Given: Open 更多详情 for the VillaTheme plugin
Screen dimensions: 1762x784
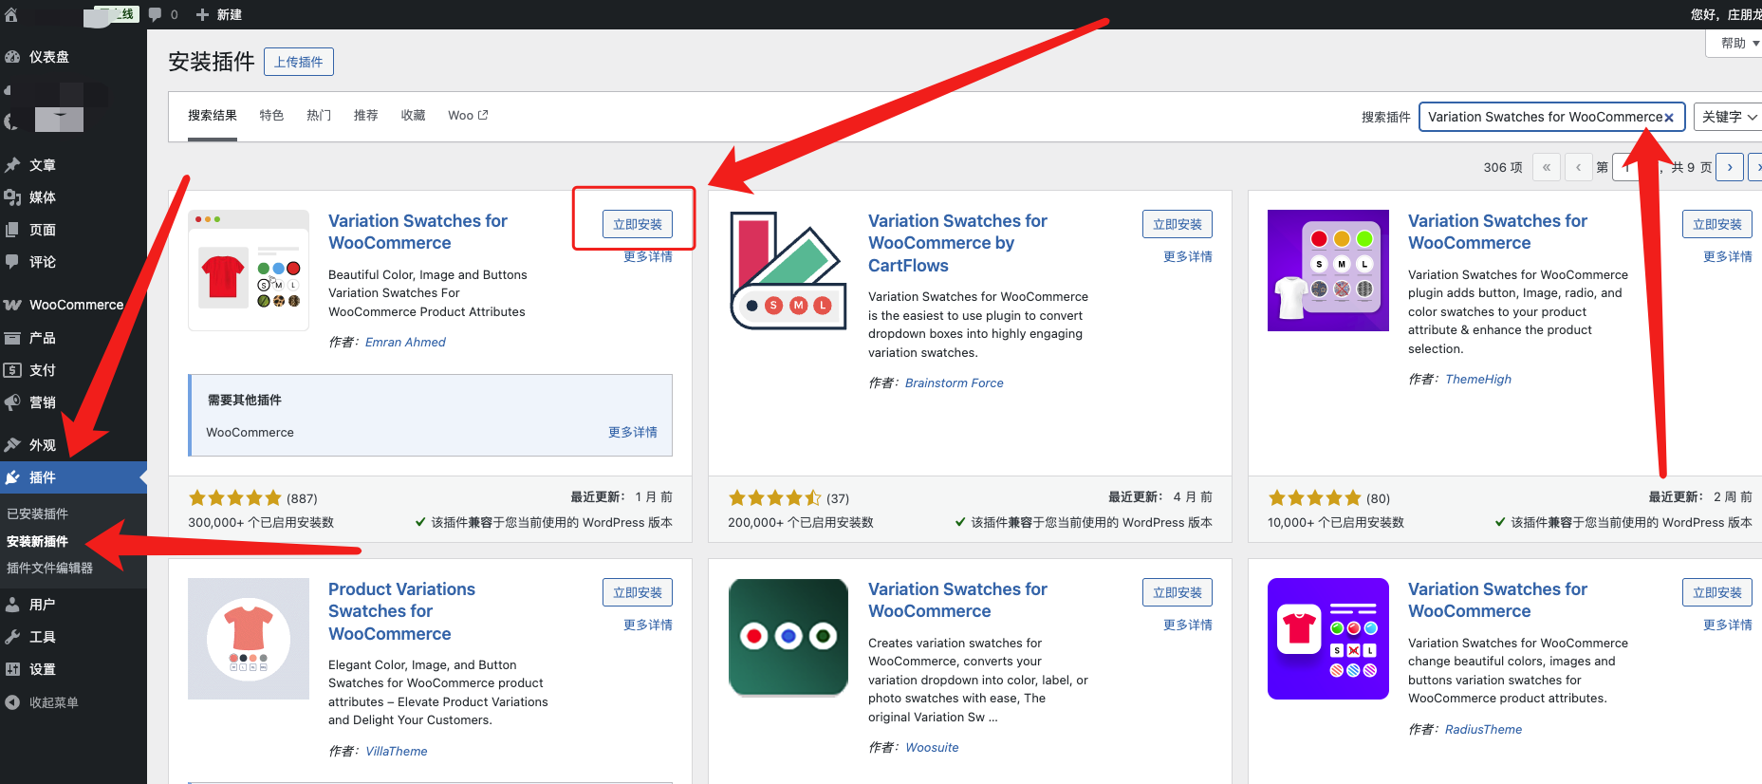Looking at the screenshot, I should pyautogui.click(x=648, y=625).
